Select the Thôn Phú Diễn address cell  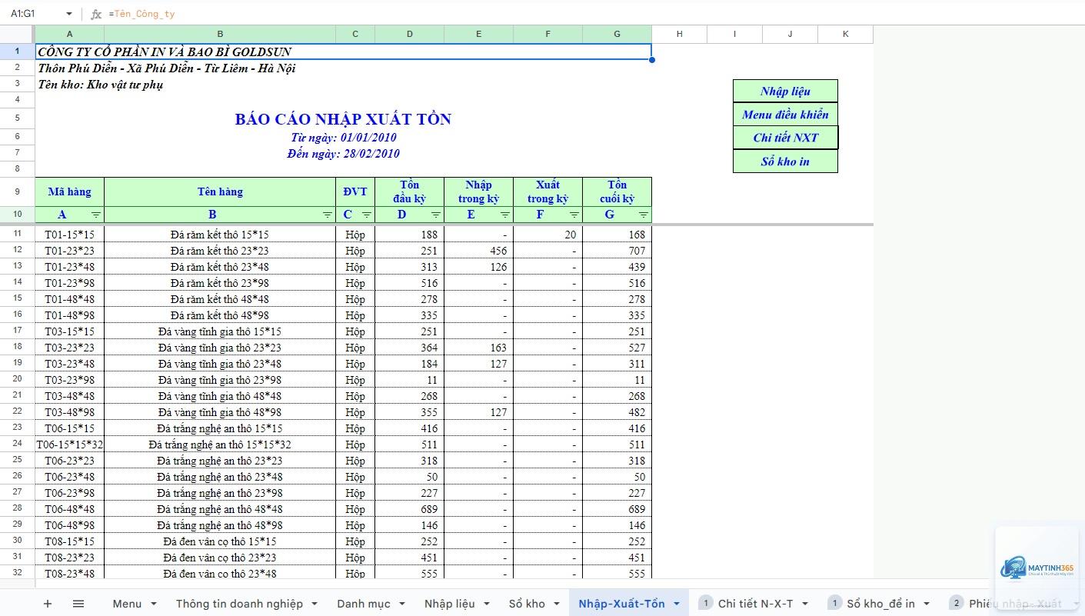[167, 68]
